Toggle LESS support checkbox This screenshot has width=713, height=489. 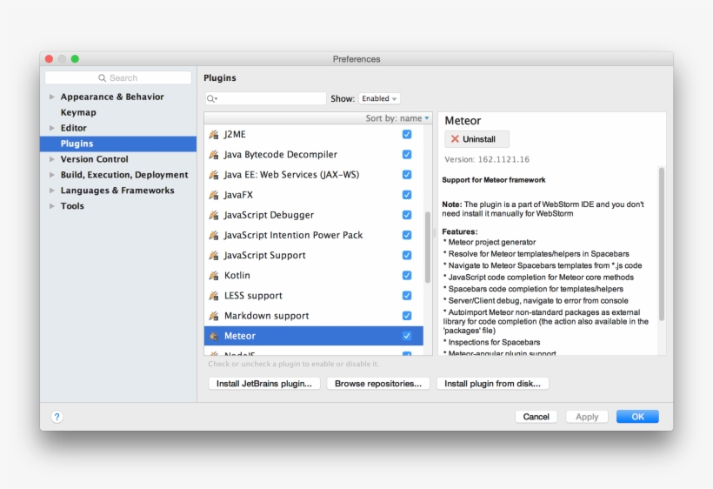[407, 296]
